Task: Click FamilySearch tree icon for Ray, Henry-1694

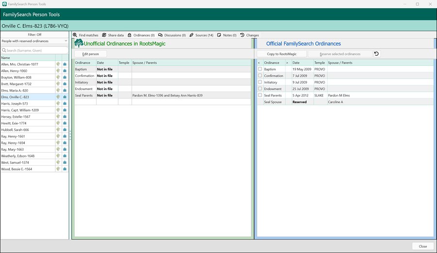Action: coord(58,143)
